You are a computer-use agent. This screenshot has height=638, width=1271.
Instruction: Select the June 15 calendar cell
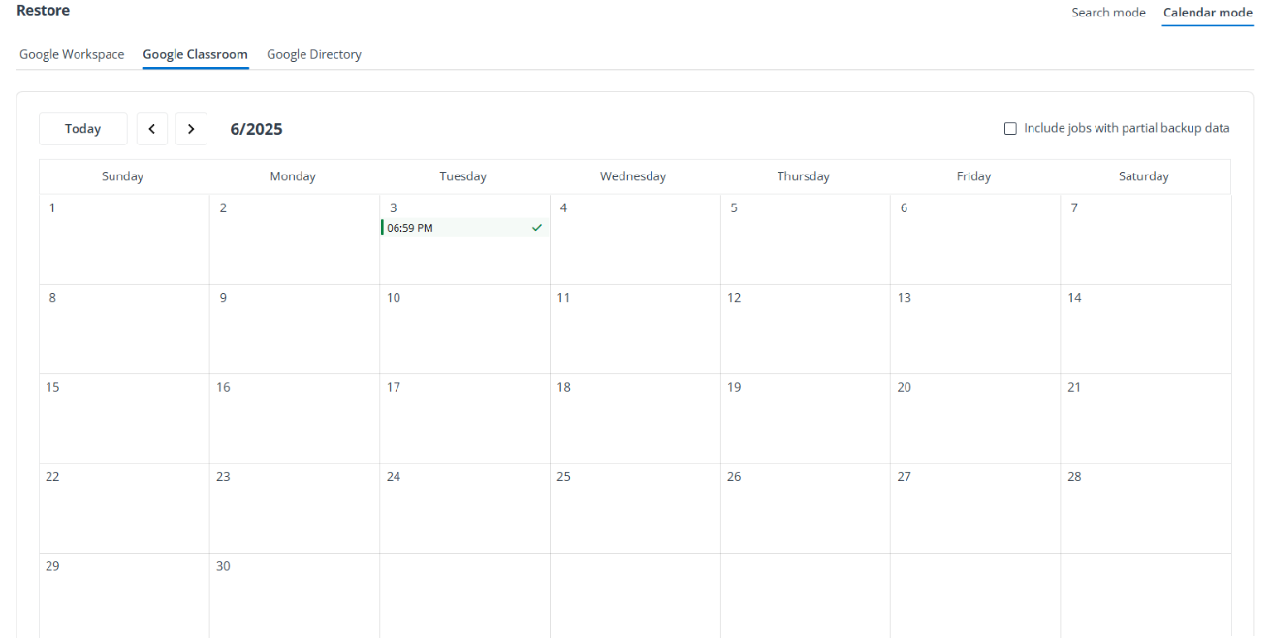123,418
